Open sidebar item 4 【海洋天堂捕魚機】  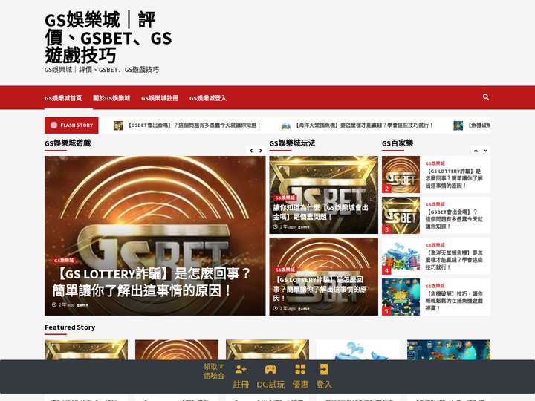pyautogui.click(x=454, y=260)
